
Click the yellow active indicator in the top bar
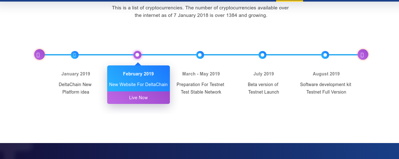[290, 1]
